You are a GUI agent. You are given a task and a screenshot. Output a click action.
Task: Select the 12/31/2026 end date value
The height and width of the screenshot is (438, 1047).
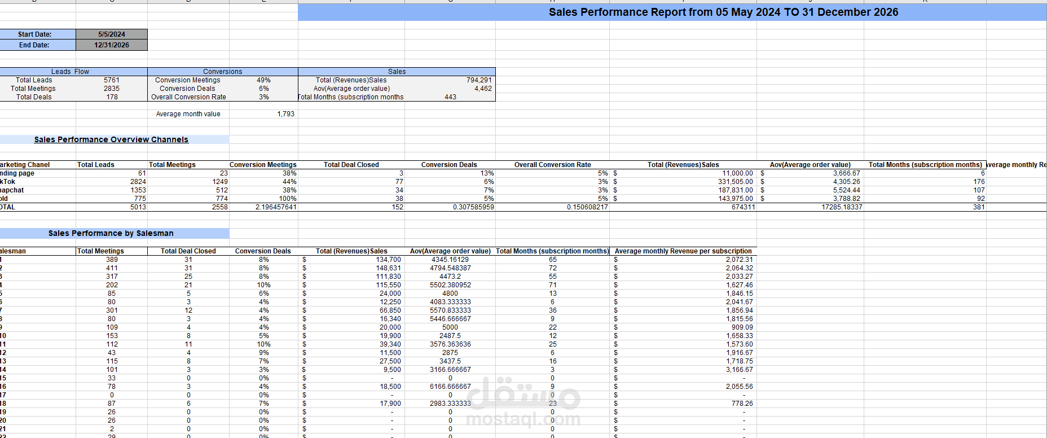click(112, 45)
